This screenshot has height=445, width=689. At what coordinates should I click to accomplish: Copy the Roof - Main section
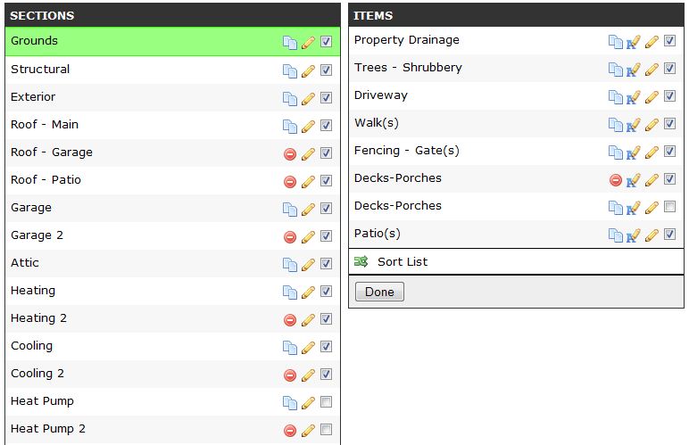click(289, 127)
